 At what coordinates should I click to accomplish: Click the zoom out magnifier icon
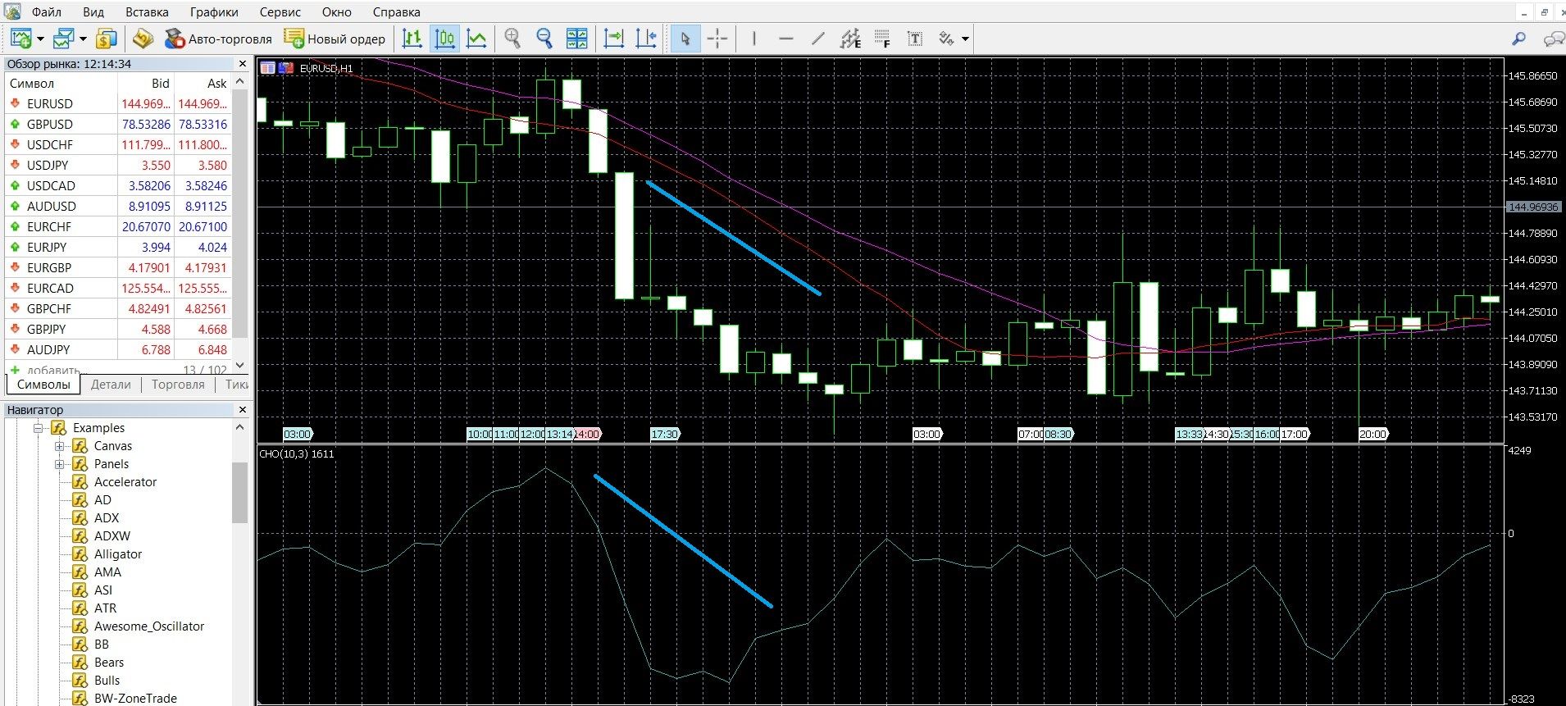point(544,39)
